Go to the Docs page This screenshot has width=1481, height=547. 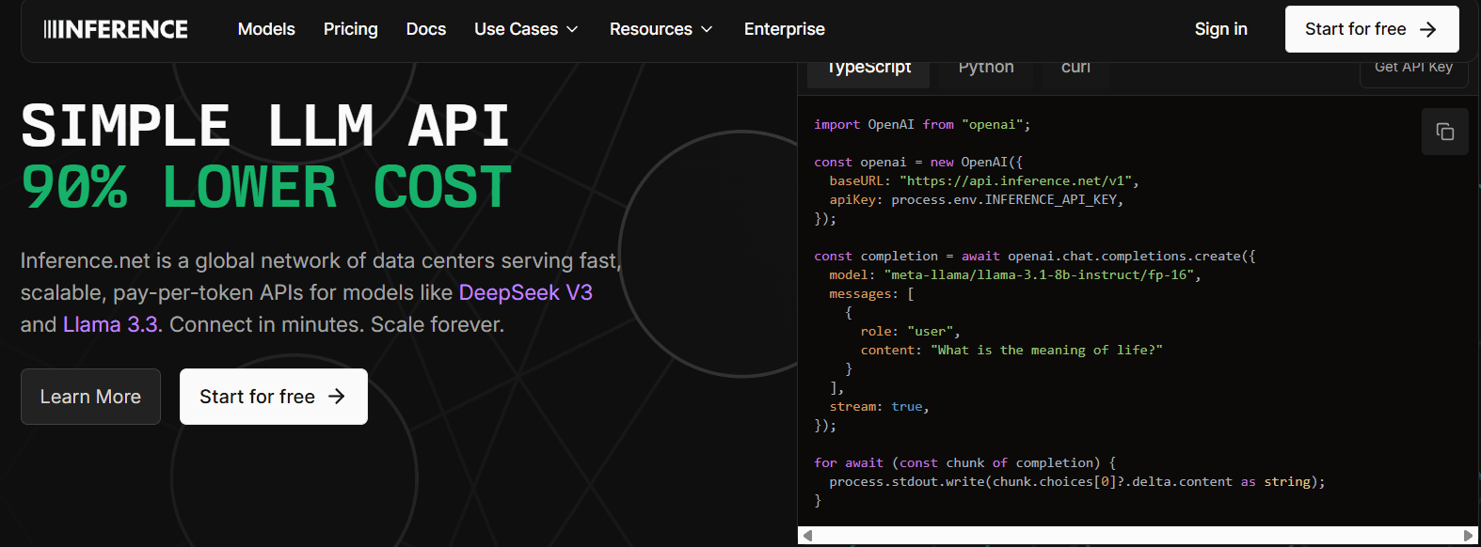tap(426, 29)
